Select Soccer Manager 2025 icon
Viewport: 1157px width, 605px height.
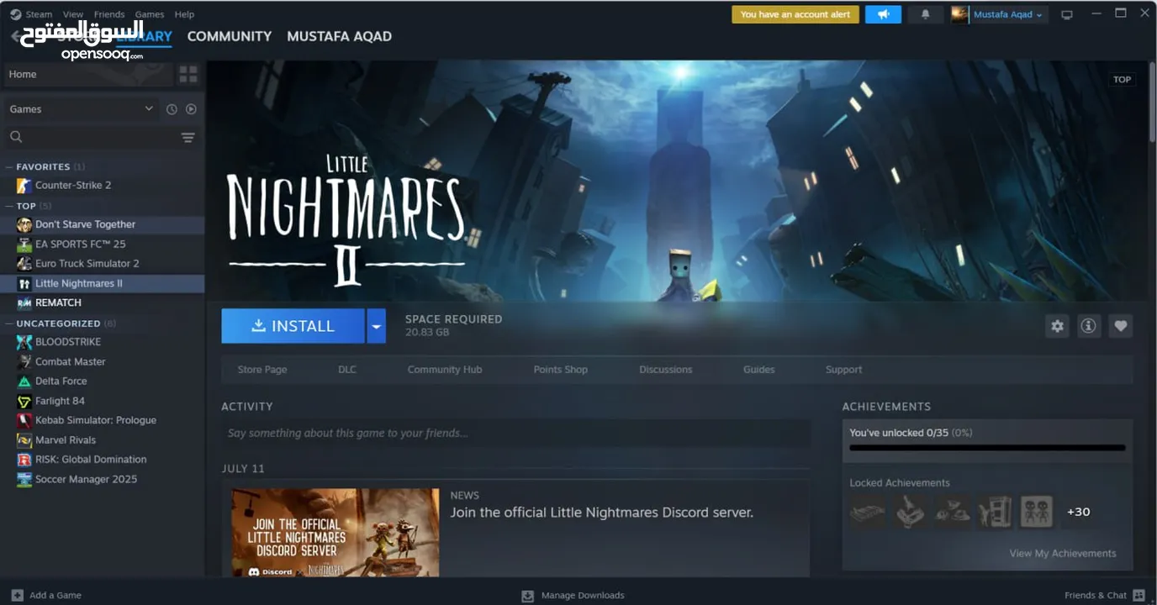click(24, 479)
